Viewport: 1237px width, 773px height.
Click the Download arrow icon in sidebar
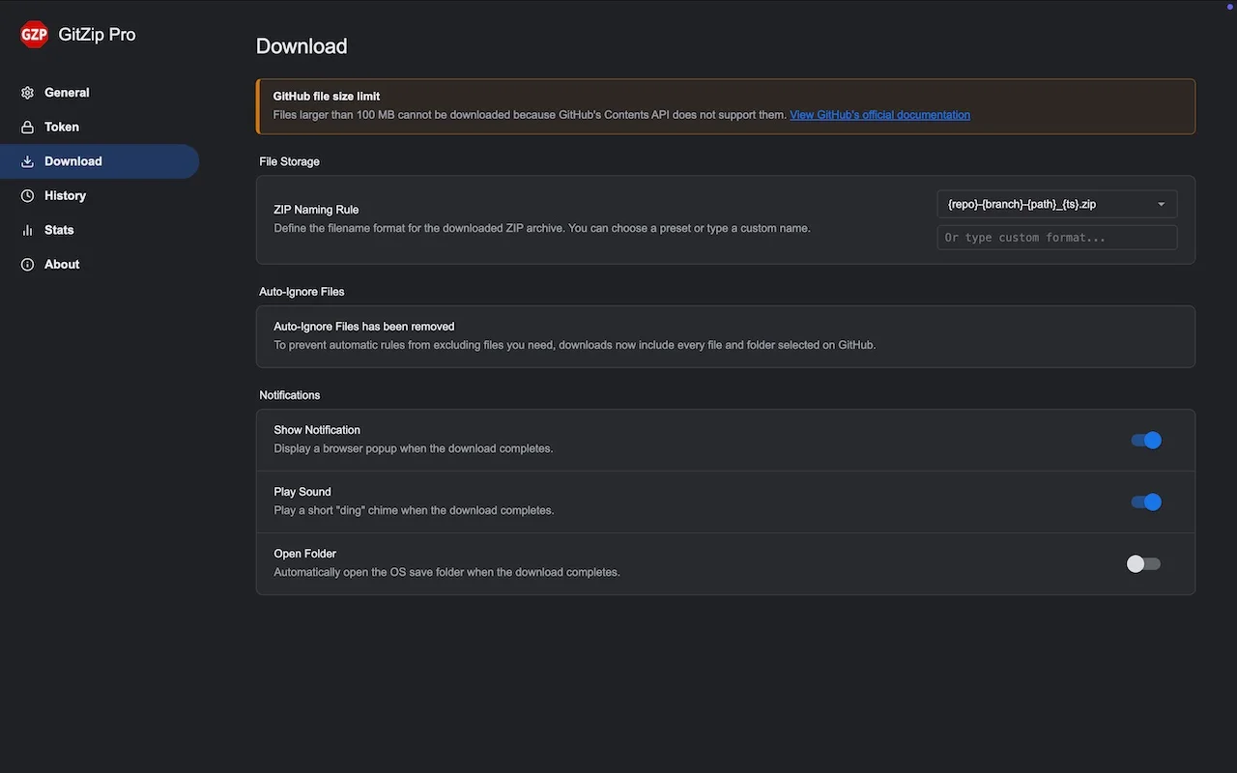27,161
